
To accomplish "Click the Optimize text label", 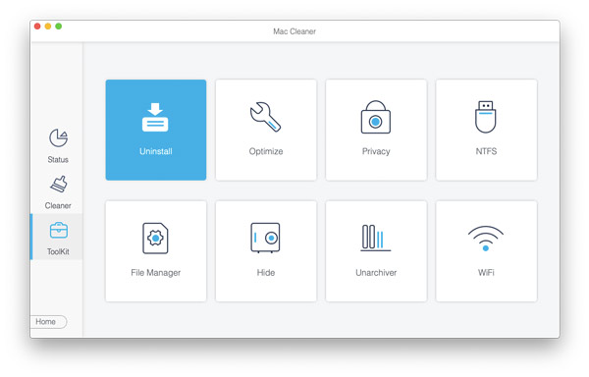I will pos(266,151).
